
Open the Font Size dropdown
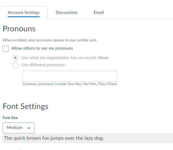pyautogui.click(x=19, y=128)
